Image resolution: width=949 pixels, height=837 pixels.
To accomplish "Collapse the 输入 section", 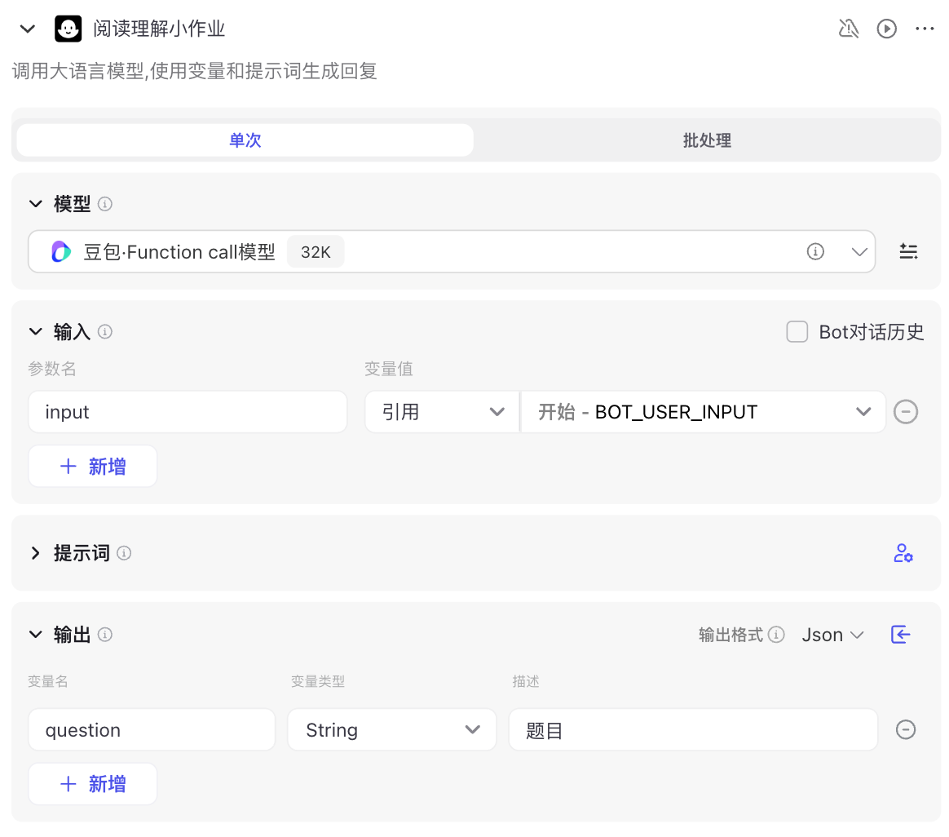I will pyautogui.click(x=36, y=331).
